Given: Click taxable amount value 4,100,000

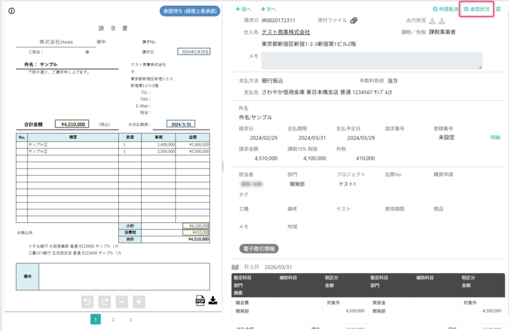Looking at the screenshot, I should 314,158.
